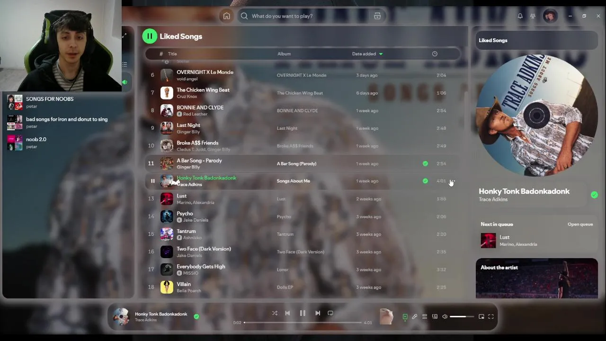Image resolution: width=606 pixels, height=341 pixels.
Task: Seek on the song progress bar
Action: pyautogui.click(x=303, y=323)
